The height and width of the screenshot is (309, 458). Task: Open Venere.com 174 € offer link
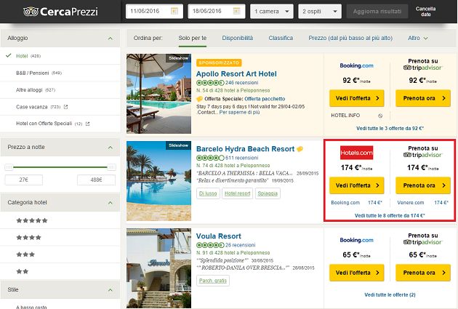click(422, 202)
